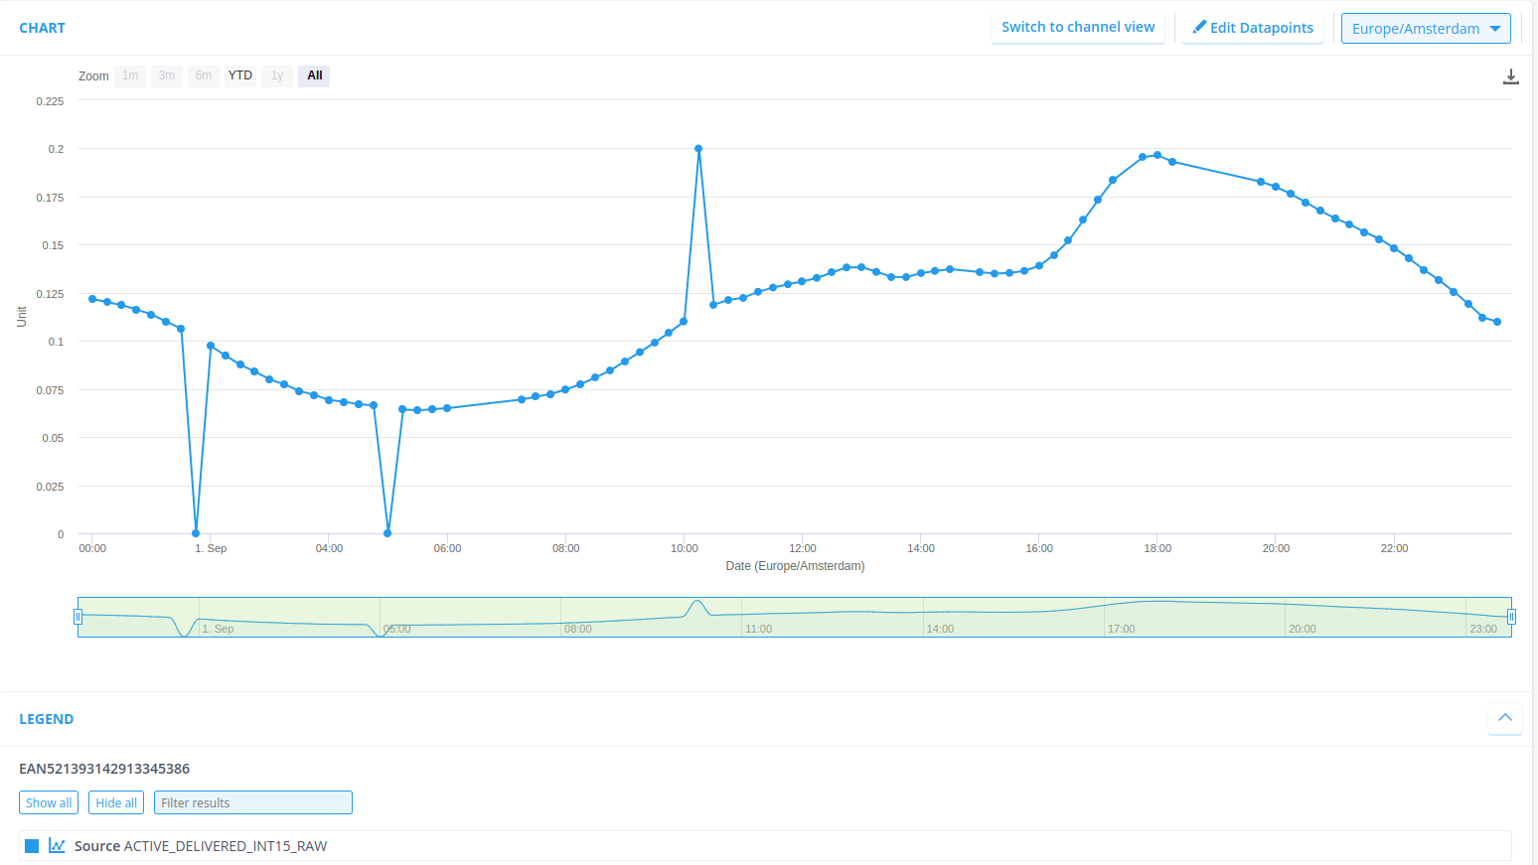Image resolution: width=1538 pixels, height=865 pixels.
Task: Choose the 1y zoom option
Action: [277, 75]
